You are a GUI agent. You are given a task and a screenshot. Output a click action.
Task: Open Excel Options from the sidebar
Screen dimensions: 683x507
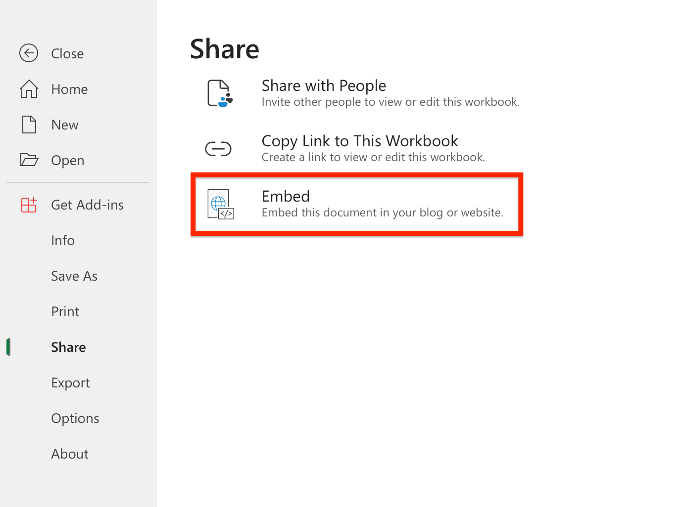click(75, 418)
